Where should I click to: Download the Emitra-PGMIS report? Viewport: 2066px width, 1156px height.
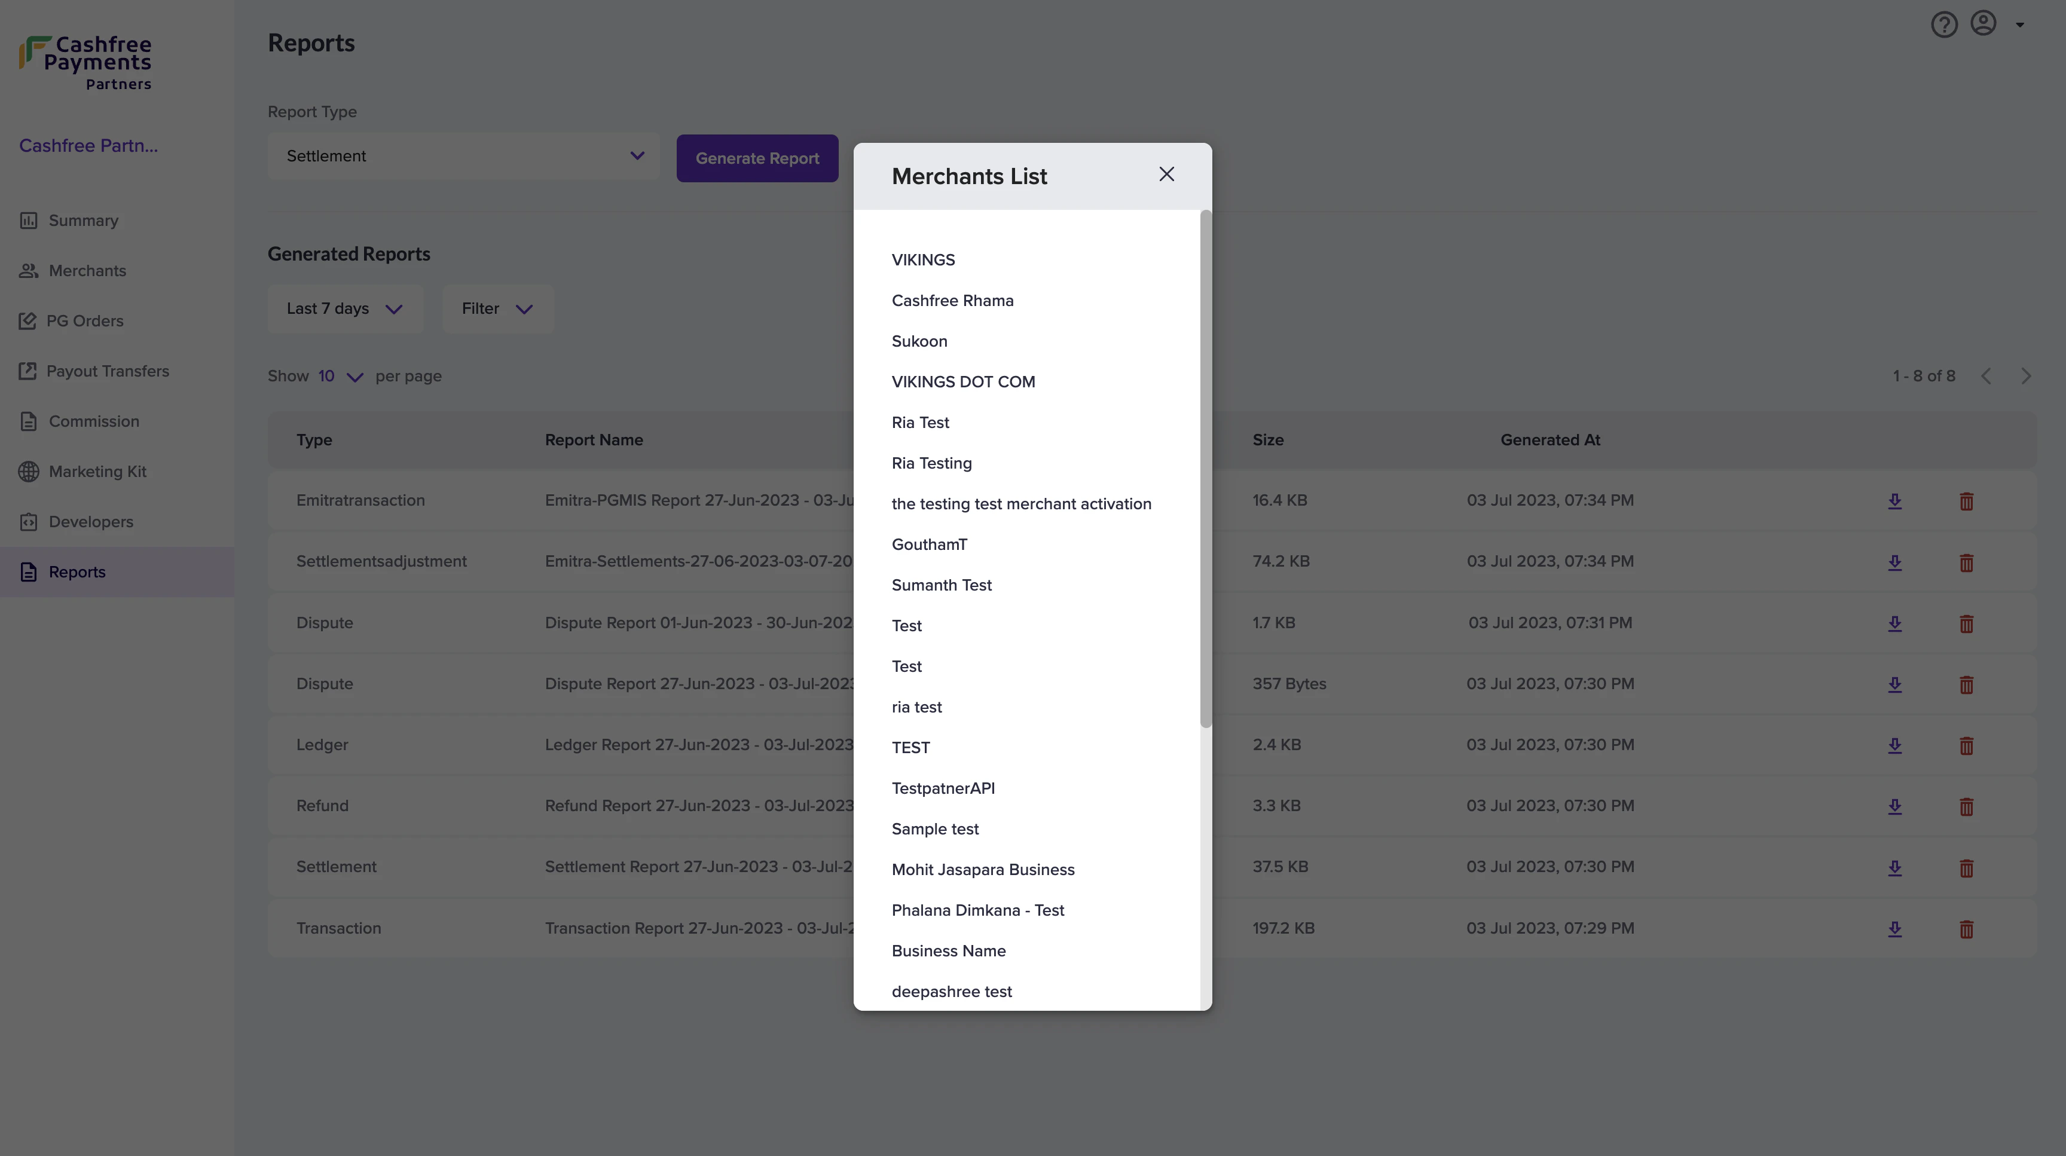click(1894, 501)
